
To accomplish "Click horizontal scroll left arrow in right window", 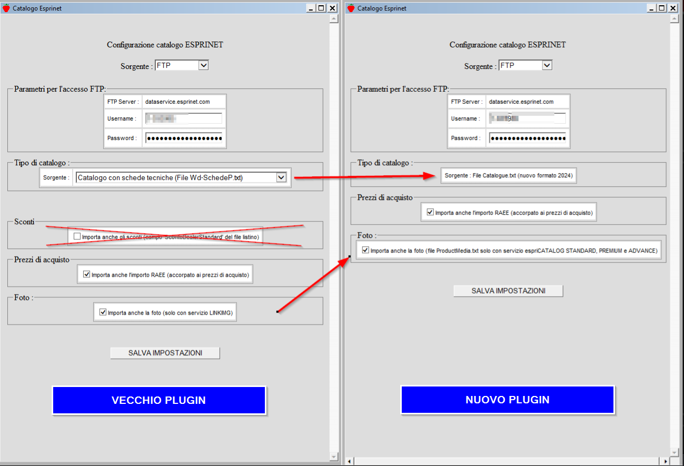I will (349, 461).
